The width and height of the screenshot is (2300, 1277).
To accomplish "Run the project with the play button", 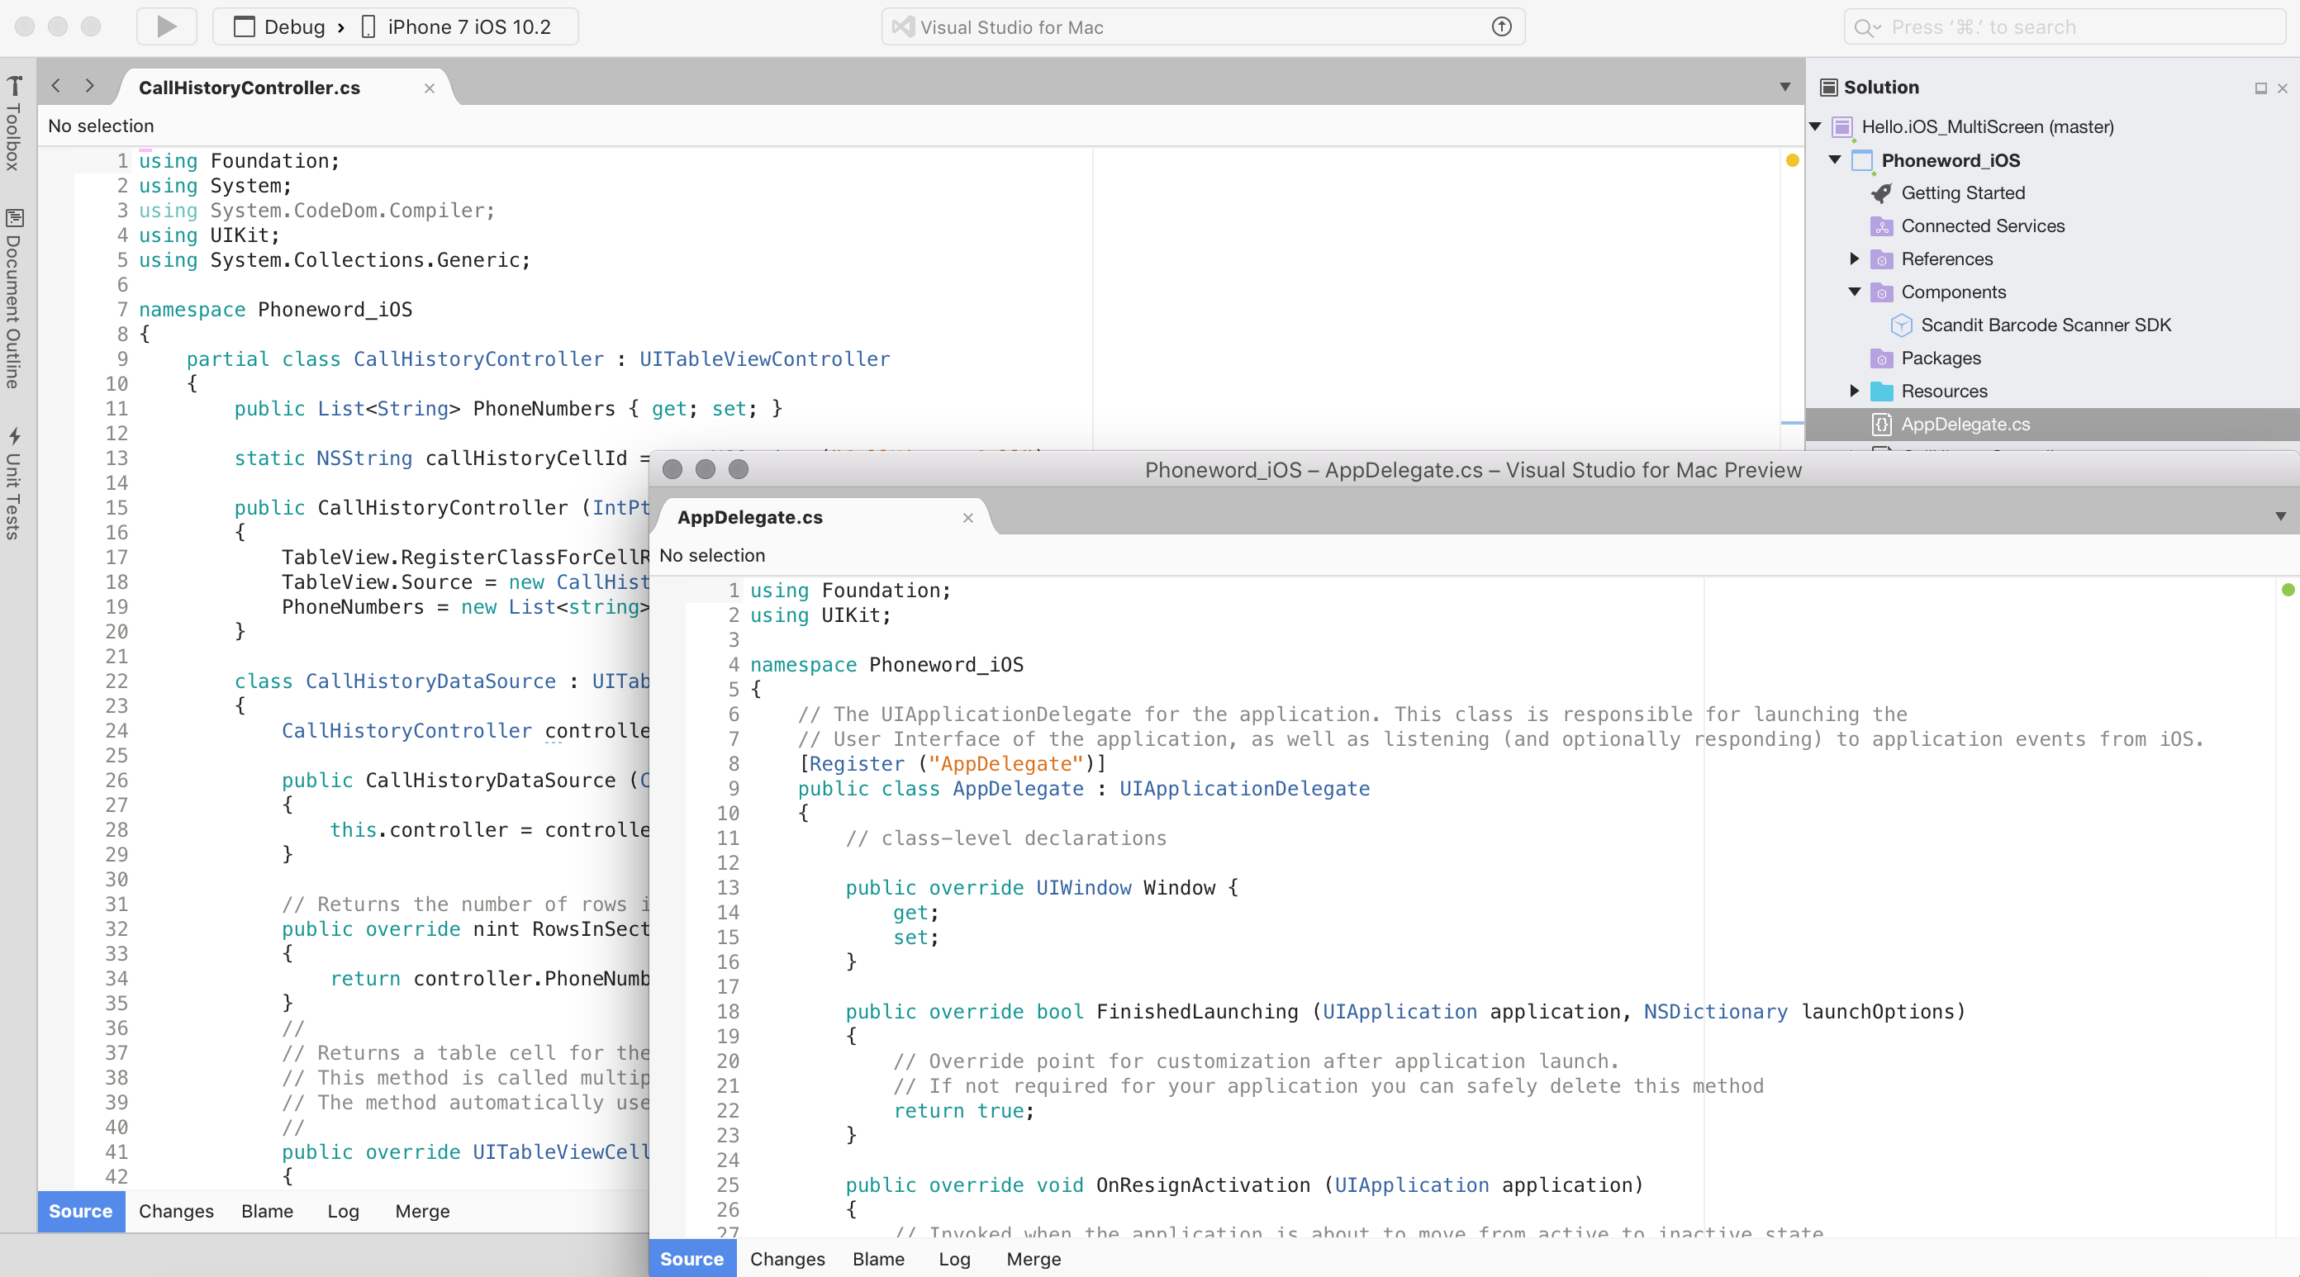I will (166, 26).
